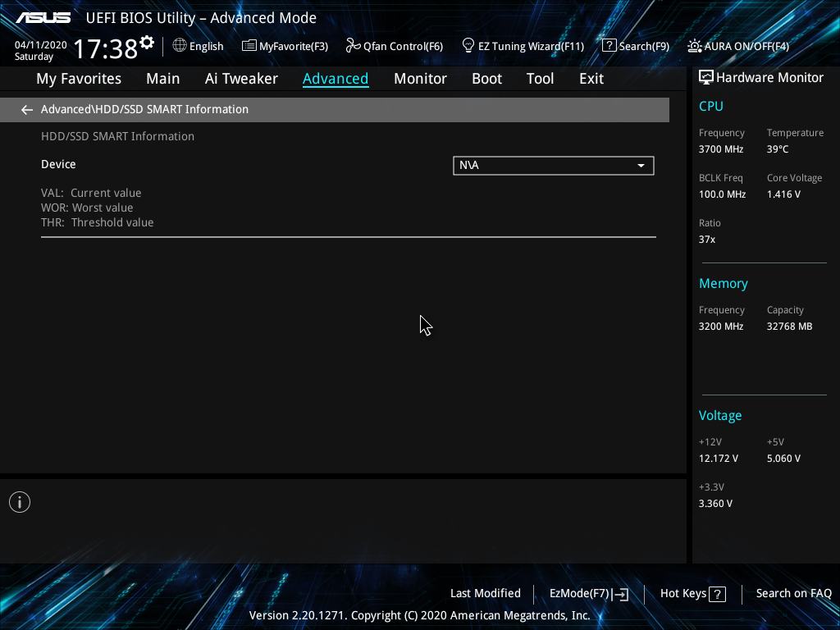Switch to My Favorites tab
The width and height of the screenshot is (840, 630).
coord(79,79)
